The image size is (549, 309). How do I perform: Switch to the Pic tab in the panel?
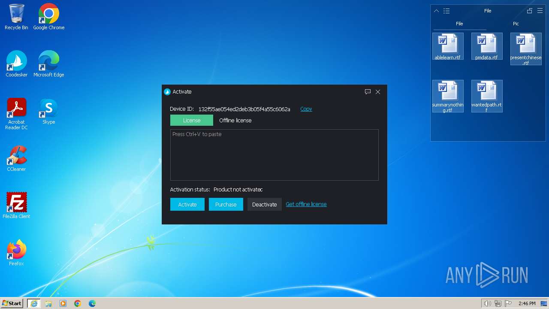pos(516,24)
